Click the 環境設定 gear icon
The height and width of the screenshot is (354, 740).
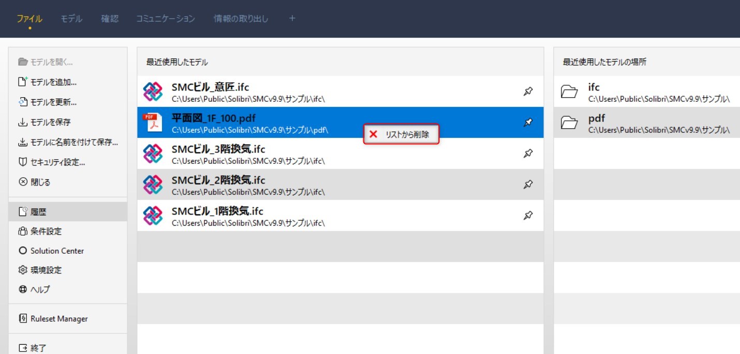(22, 270)
